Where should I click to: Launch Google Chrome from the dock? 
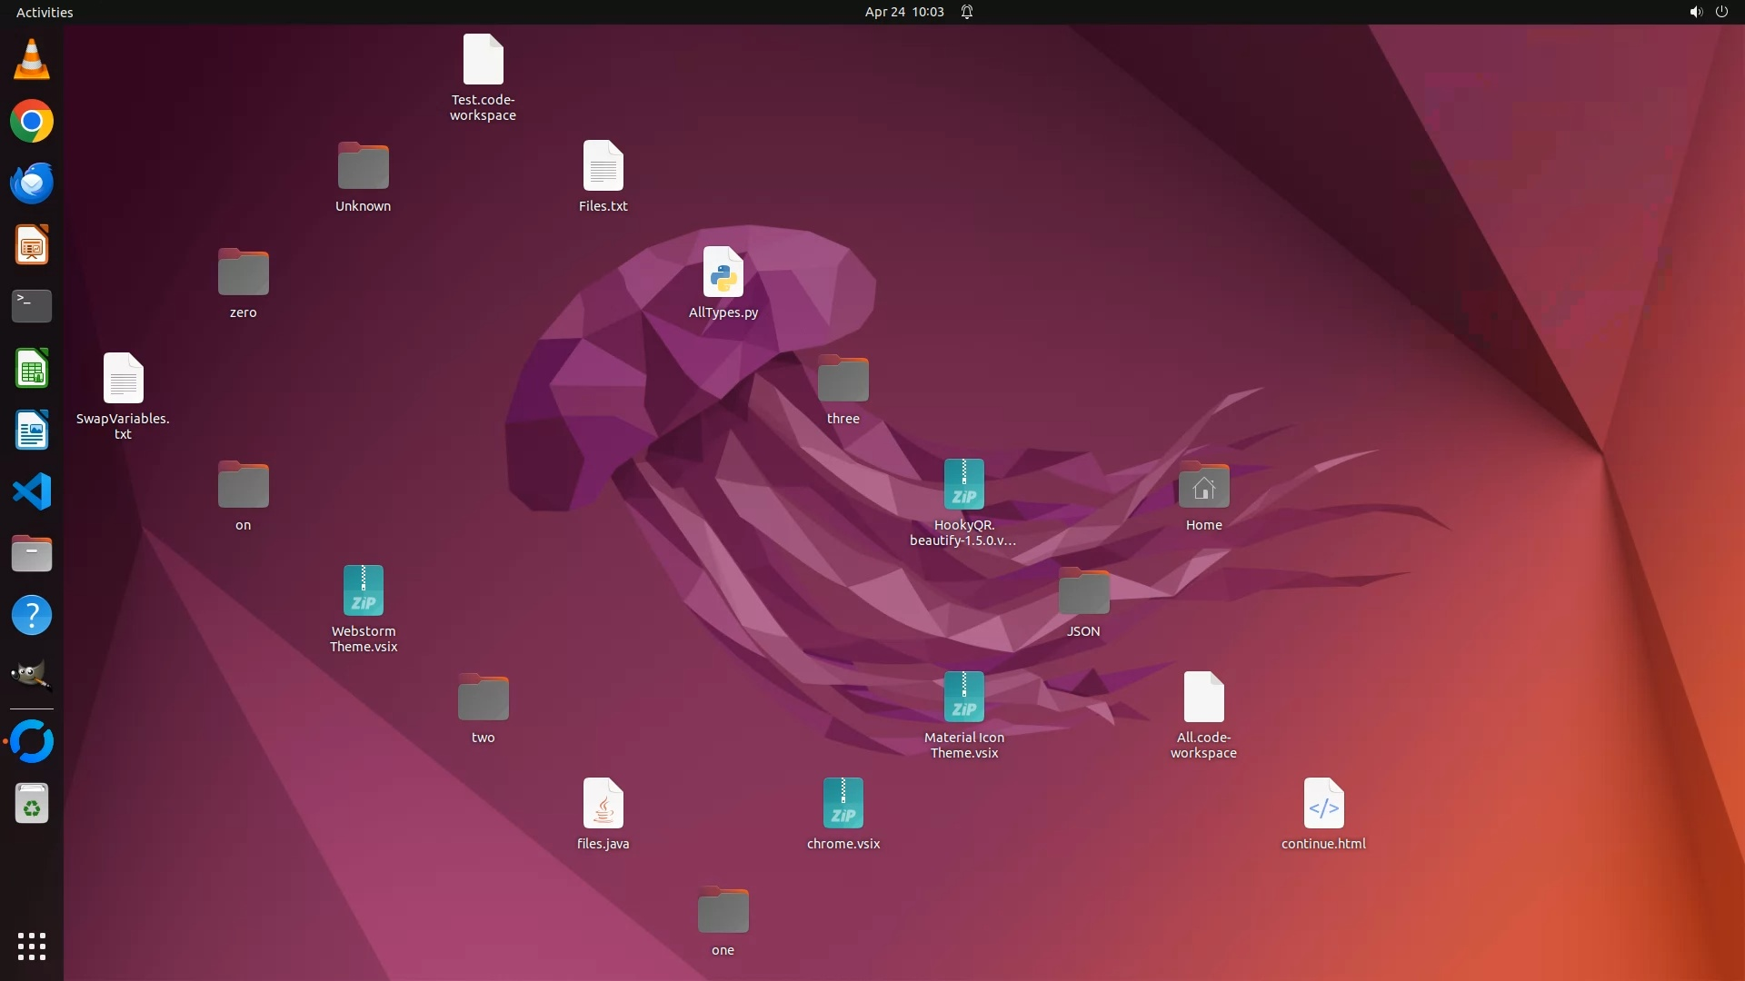32,122
